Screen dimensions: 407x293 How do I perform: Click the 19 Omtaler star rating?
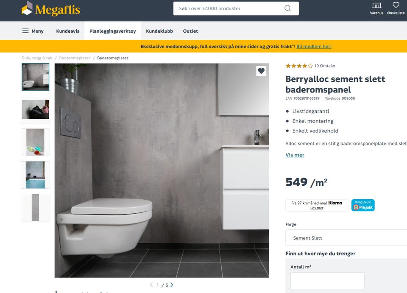pyautogui.click(x=310, y=66)
